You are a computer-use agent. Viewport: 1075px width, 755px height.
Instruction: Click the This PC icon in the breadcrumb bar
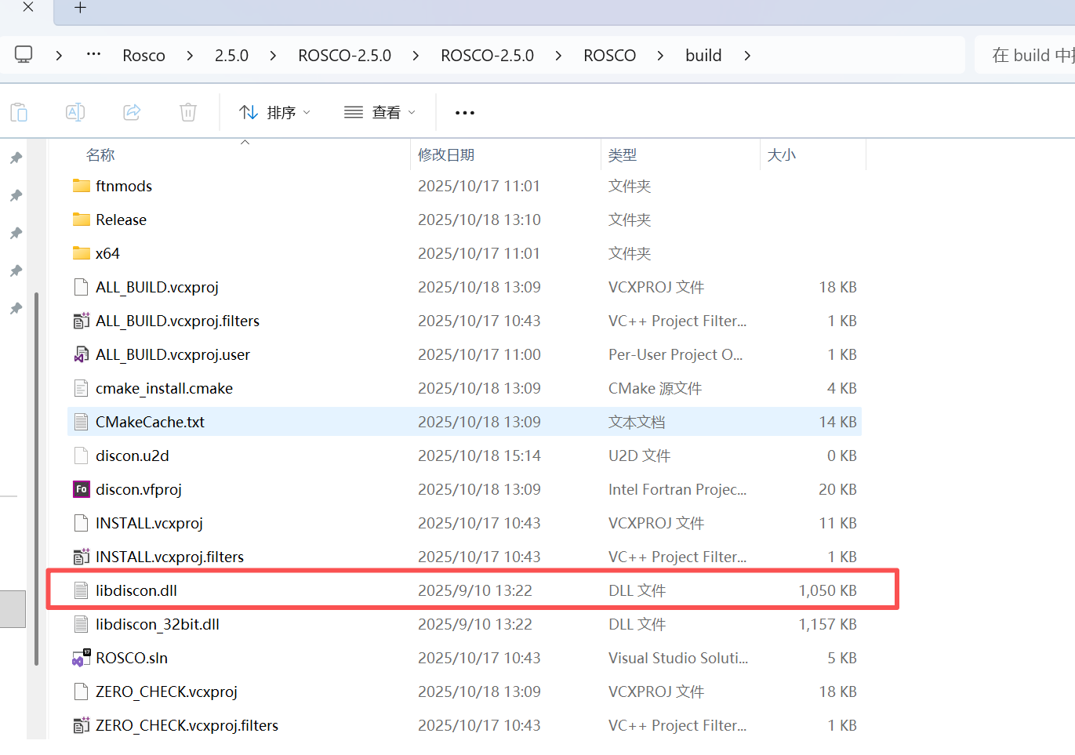(24, 54)
